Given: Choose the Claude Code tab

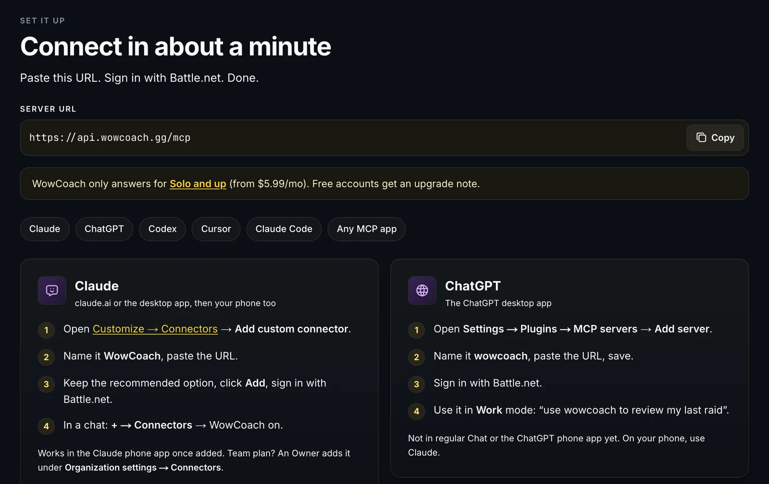Looking at the screenshot, I should click(x=284, y=229).
